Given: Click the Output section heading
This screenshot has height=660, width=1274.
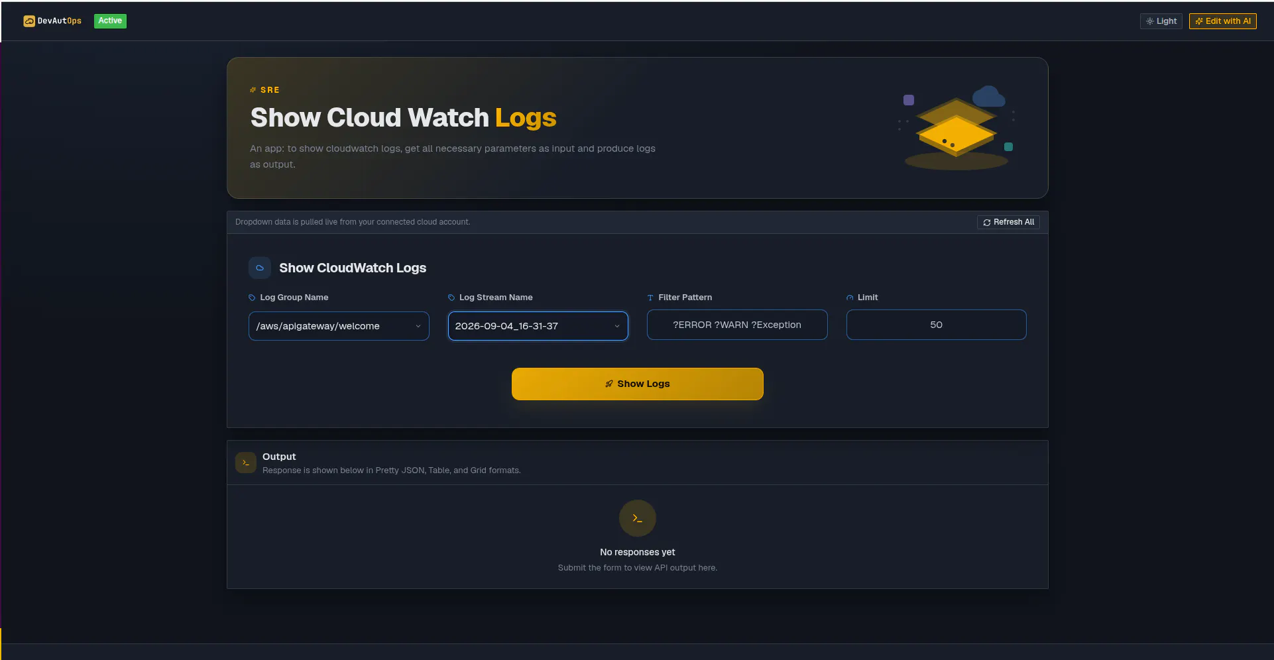Looking at the screenshot, I should [279, 457].
